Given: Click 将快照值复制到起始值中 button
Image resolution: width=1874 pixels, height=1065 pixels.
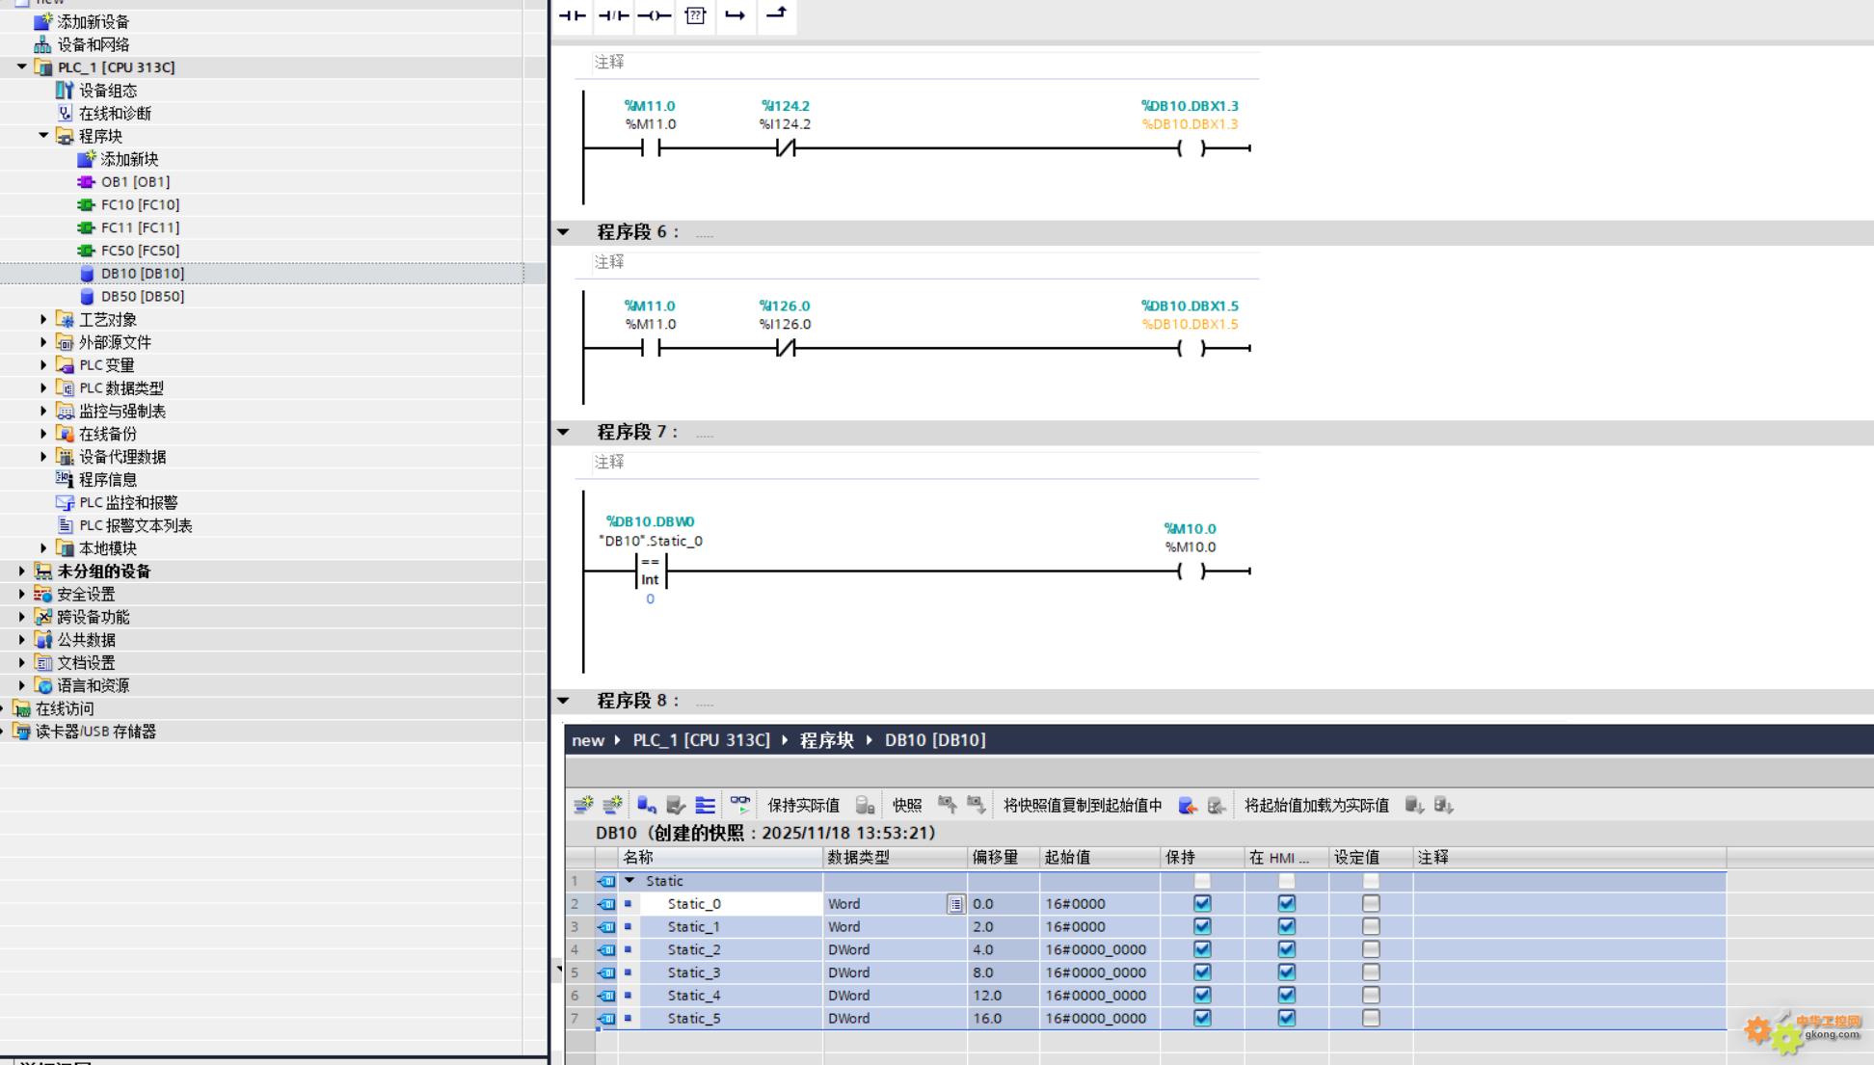Looking at the screenshot, I should tap(1083, 805).
